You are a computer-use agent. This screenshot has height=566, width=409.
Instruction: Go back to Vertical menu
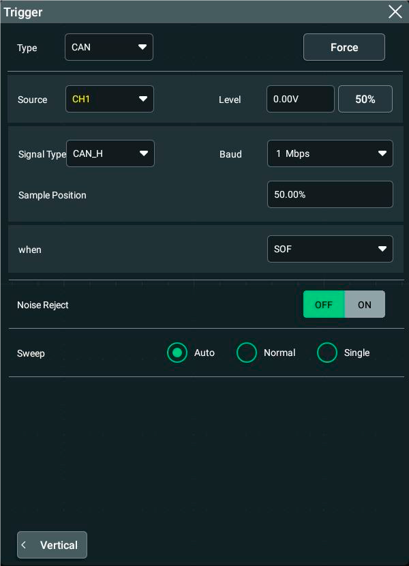52,545
